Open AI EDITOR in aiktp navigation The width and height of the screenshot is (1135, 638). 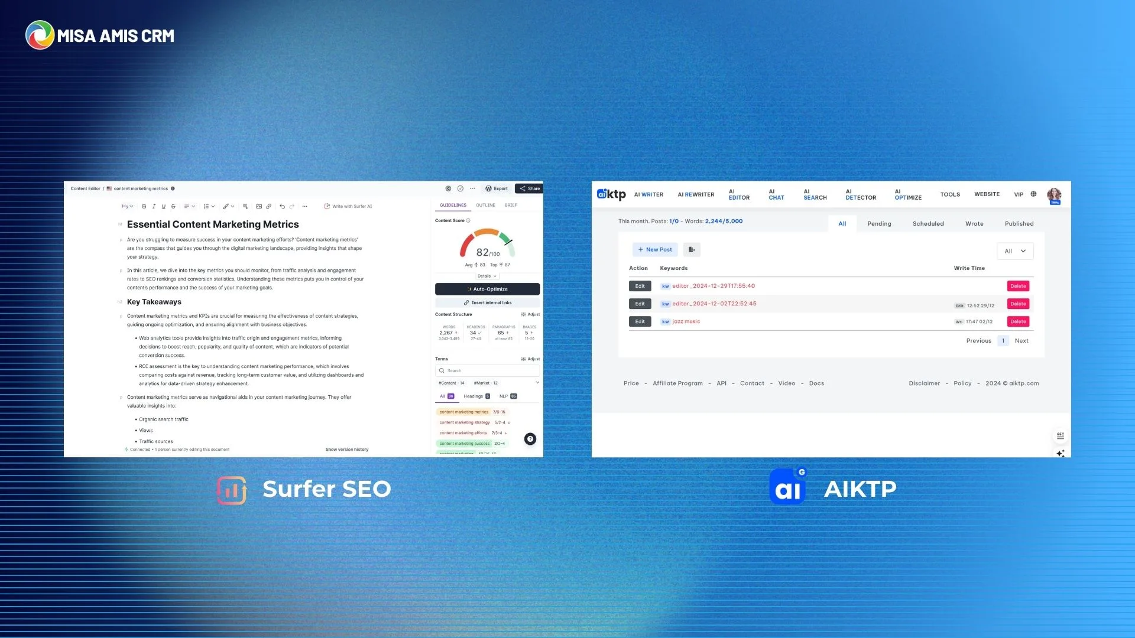click(739, 195)
